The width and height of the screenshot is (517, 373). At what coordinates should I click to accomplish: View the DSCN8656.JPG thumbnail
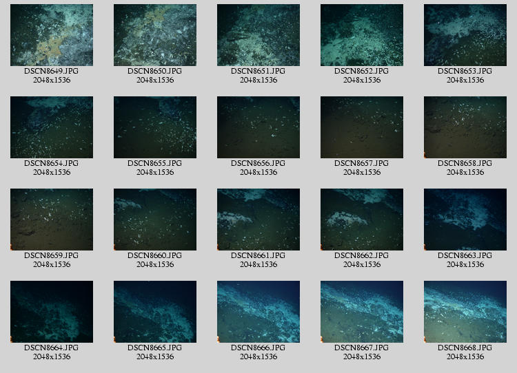point(258,127)
